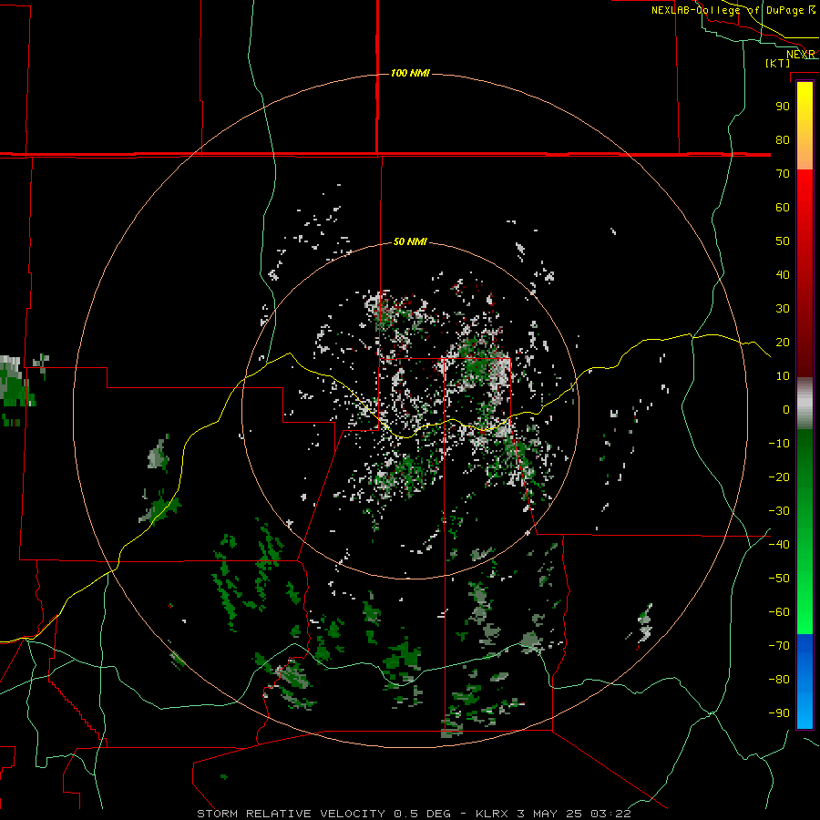
Task: Click the -90 value on the velocity scale
Action: tap(779, 713)
